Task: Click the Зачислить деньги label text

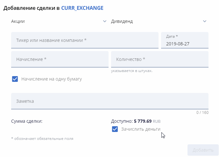Action: click(141, 129)
